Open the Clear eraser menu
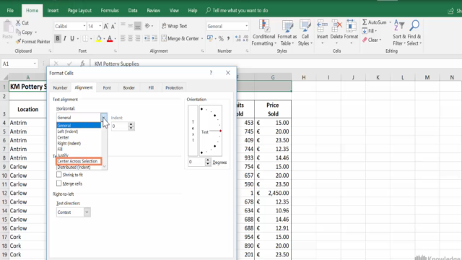The width and height of the screenshot is (462, 260). [372, 40]
